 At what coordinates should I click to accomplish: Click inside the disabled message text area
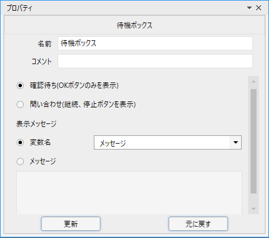129,193
